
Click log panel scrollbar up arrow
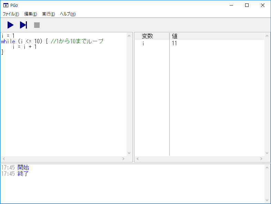tap(267, 168)
